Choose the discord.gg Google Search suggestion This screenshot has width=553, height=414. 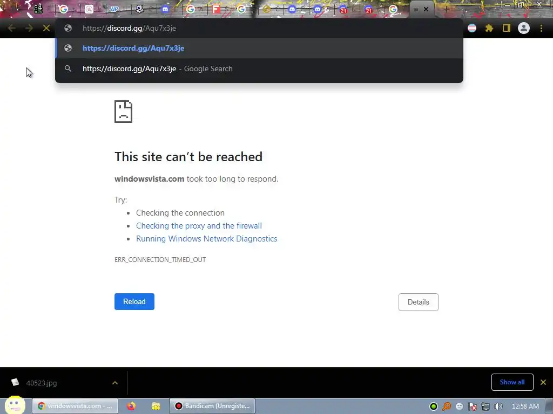259,68
